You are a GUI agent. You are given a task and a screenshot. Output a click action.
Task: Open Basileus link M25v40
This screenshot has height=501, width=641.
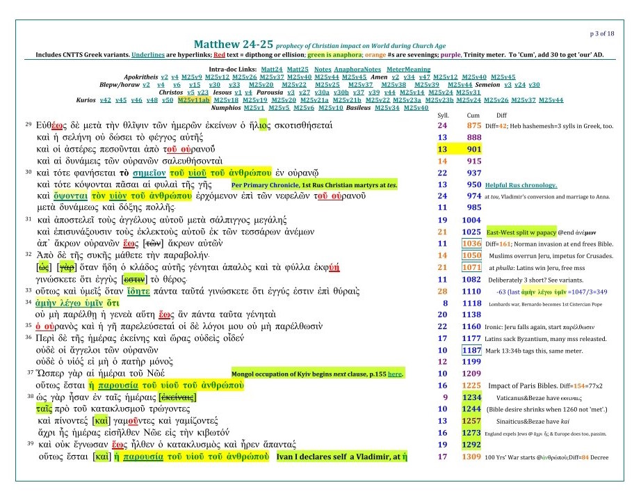[x=416, y=108]
